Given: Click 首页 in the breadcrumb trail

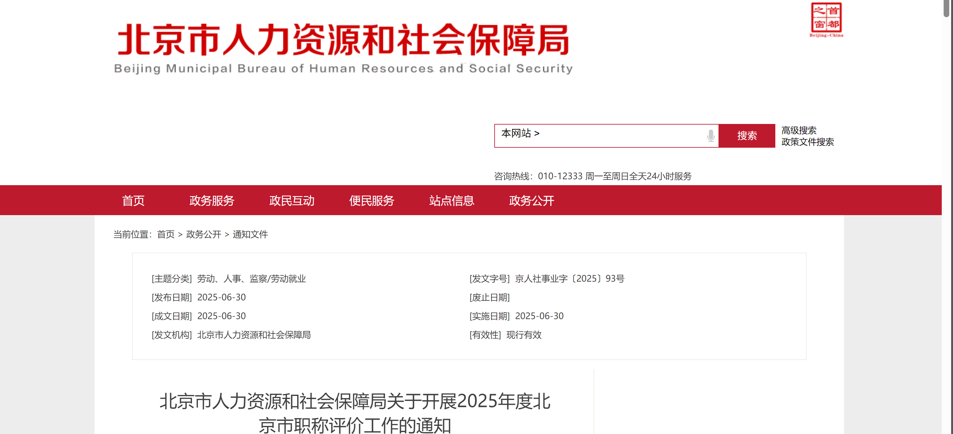Looking at the screenshot, I should 165,234.
